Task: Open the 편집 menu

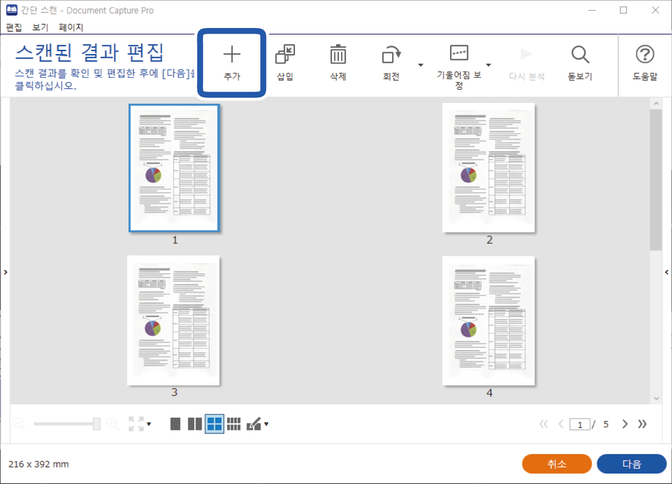Action: click(14, 27)
